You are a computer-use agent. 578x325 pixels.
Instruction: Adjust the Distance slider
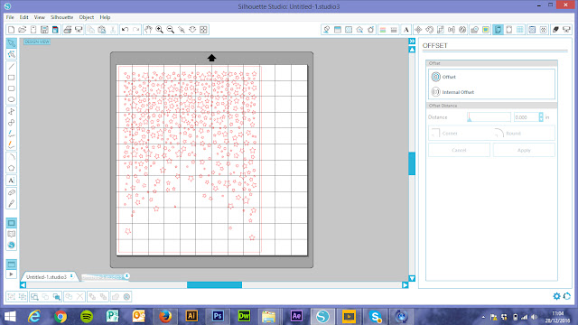click(489, 117)
